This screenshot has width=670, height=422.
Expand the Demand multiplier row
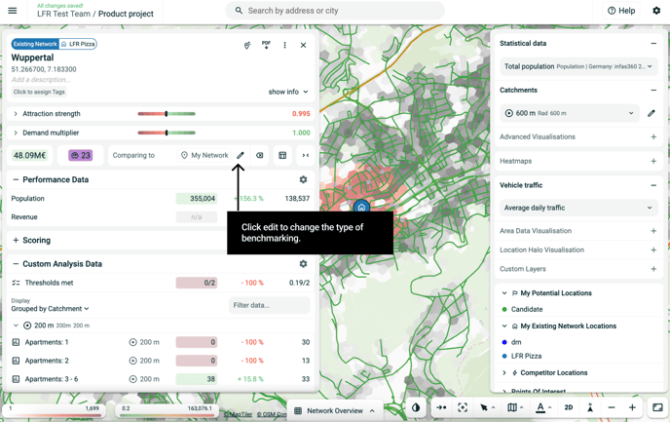(16, 133)
